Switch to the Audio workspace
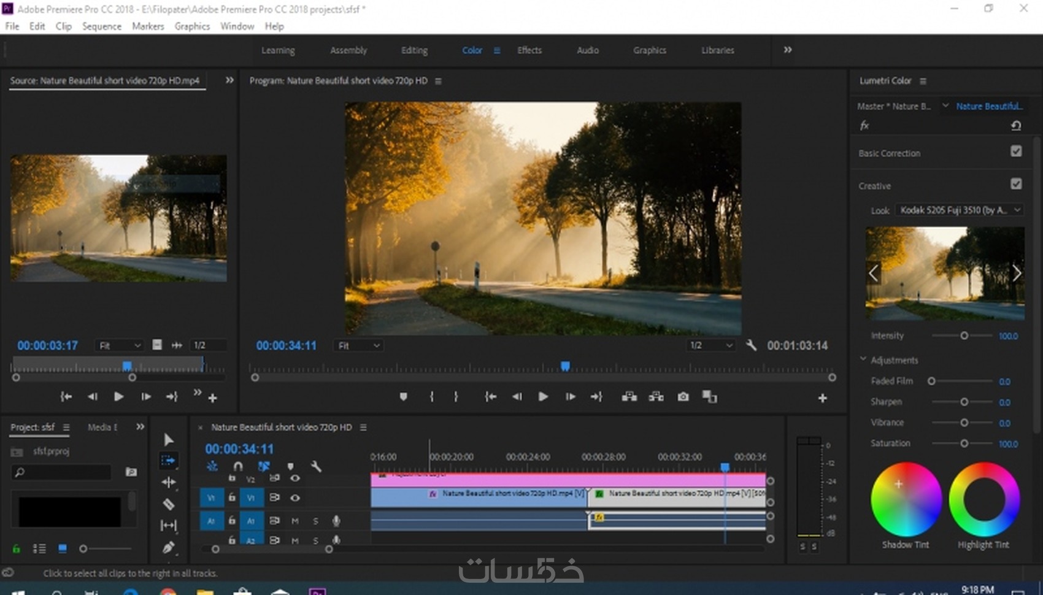1043x595 pixels. 587,50
